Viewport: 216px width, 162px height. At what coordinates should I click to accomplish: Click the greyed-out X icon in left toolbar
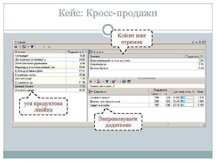point(39,47)
